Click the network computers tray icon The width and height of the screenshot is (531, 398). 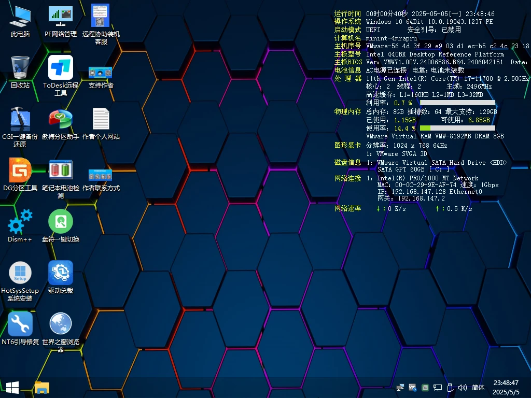click(x=400, y=388)
